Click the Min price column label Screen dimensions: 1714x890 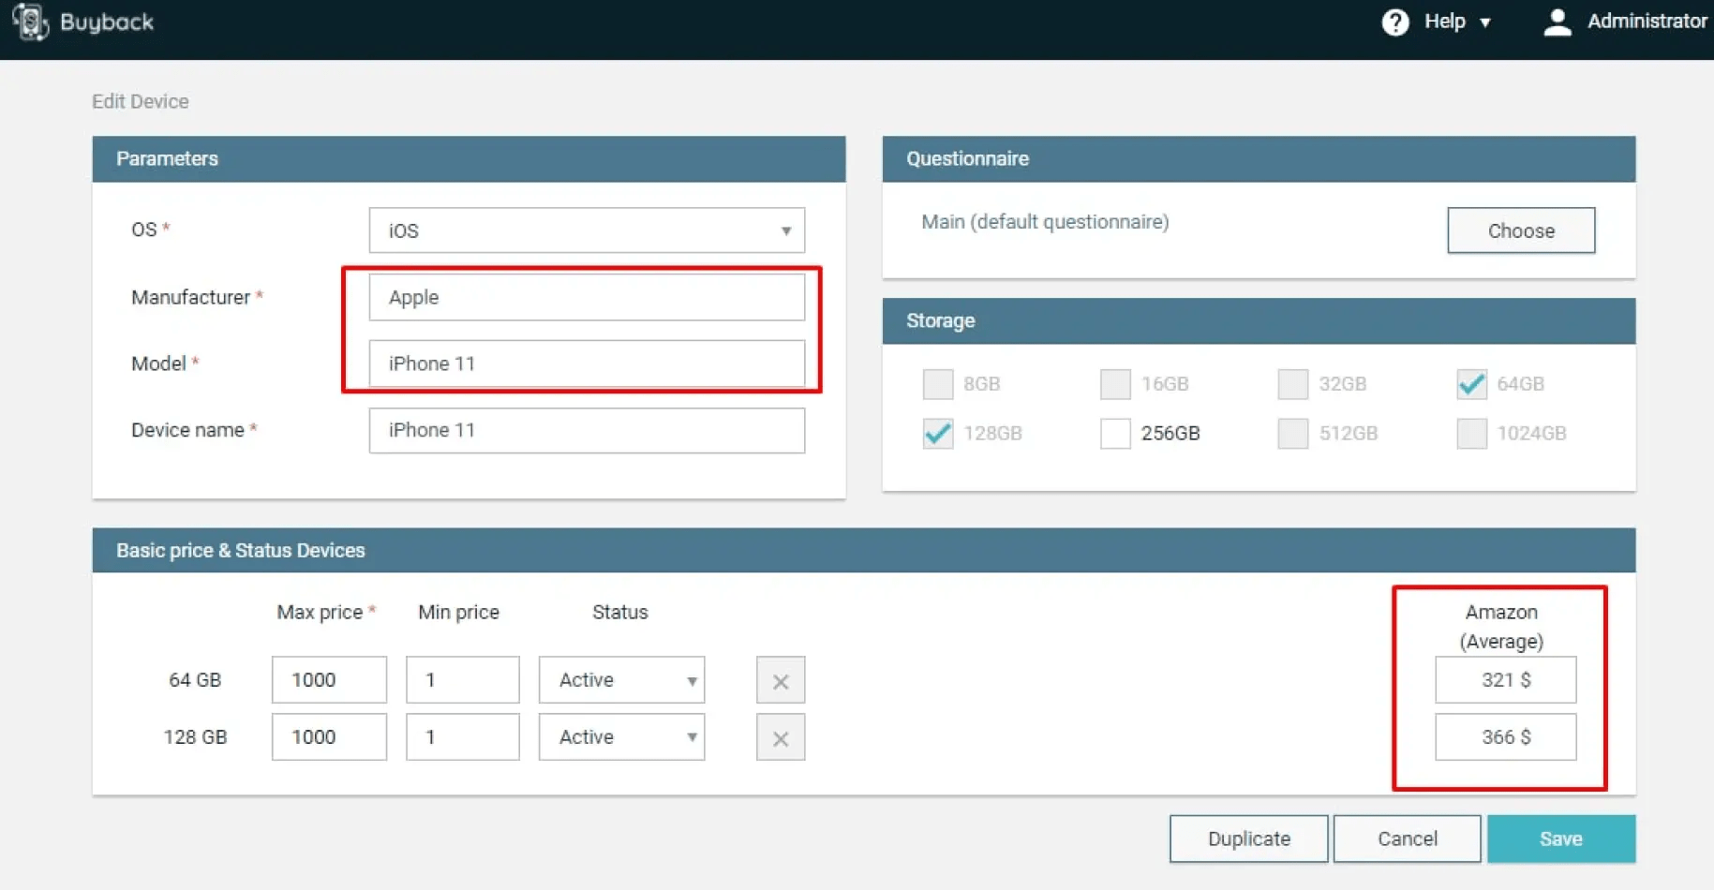tap(458, 613)
